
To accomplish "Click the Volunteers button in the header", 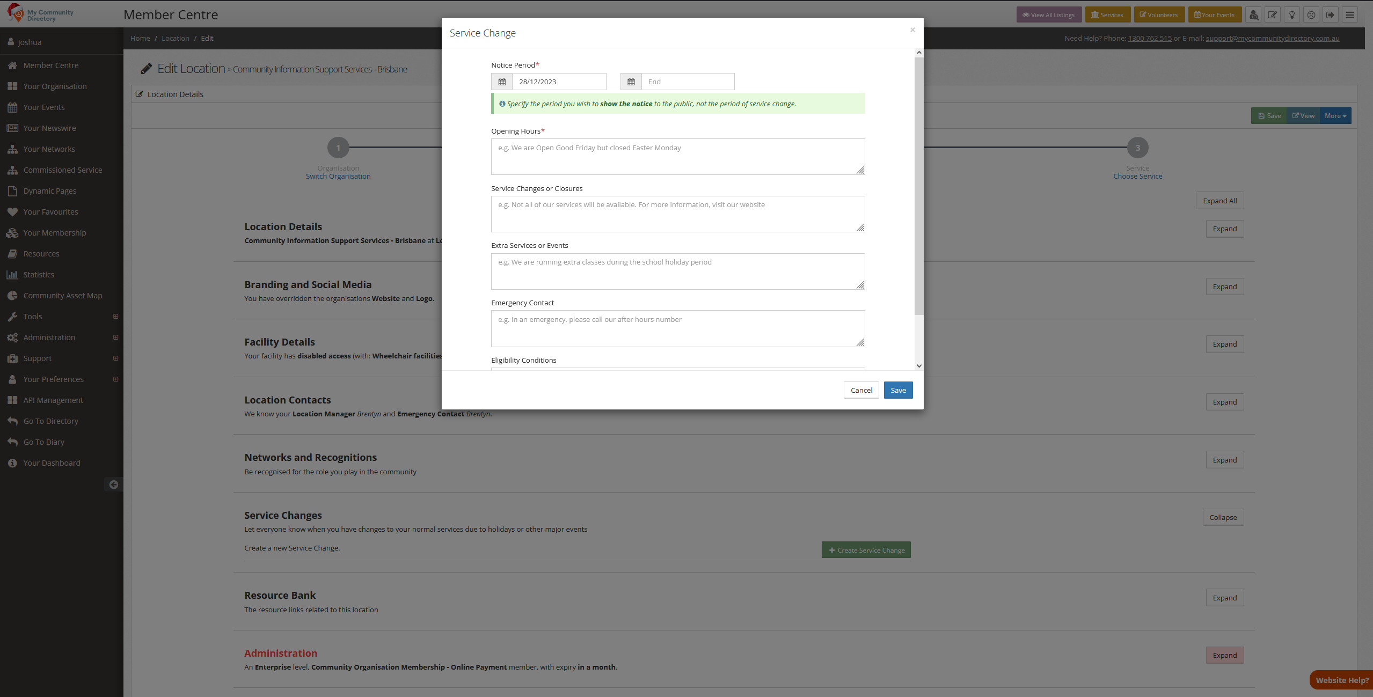I will [1159, 15].
